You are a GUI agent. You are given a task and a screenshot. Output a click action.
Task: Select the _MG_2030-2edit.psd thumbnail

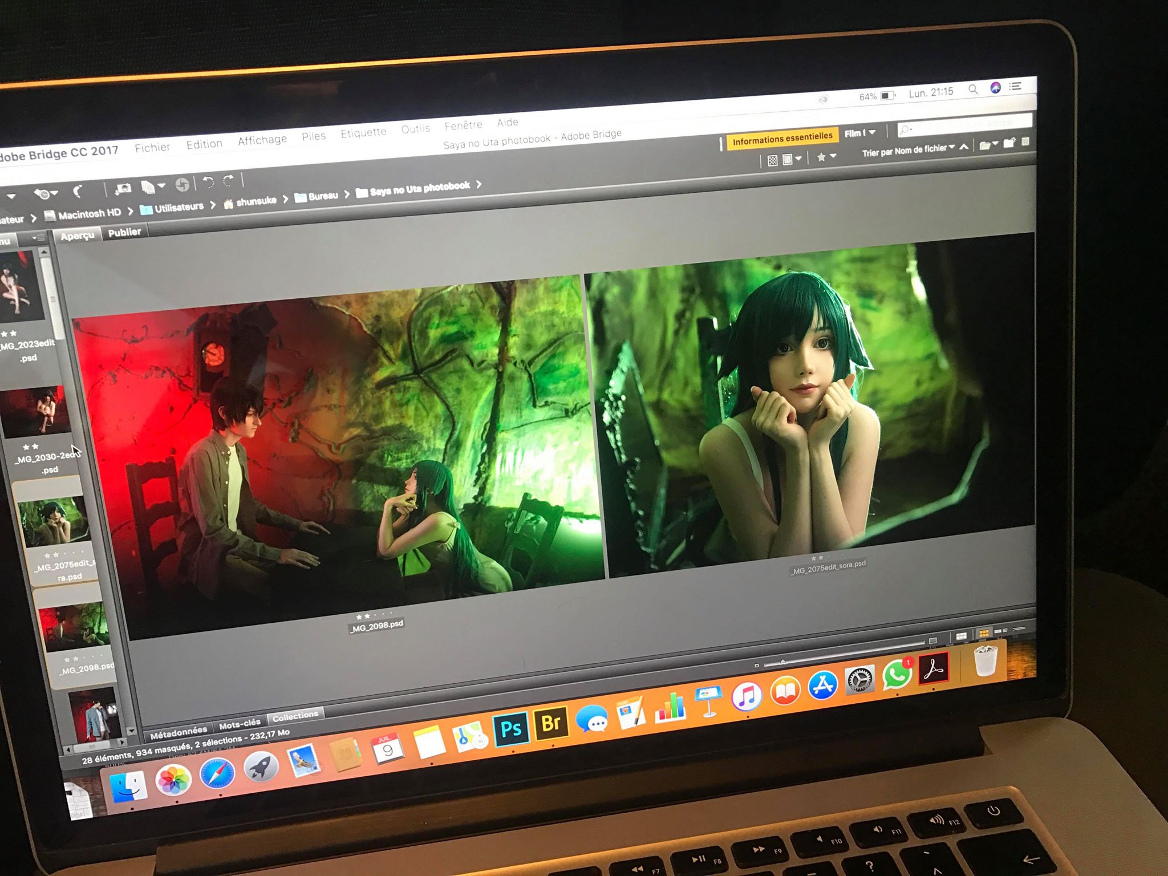coord(37,412)
